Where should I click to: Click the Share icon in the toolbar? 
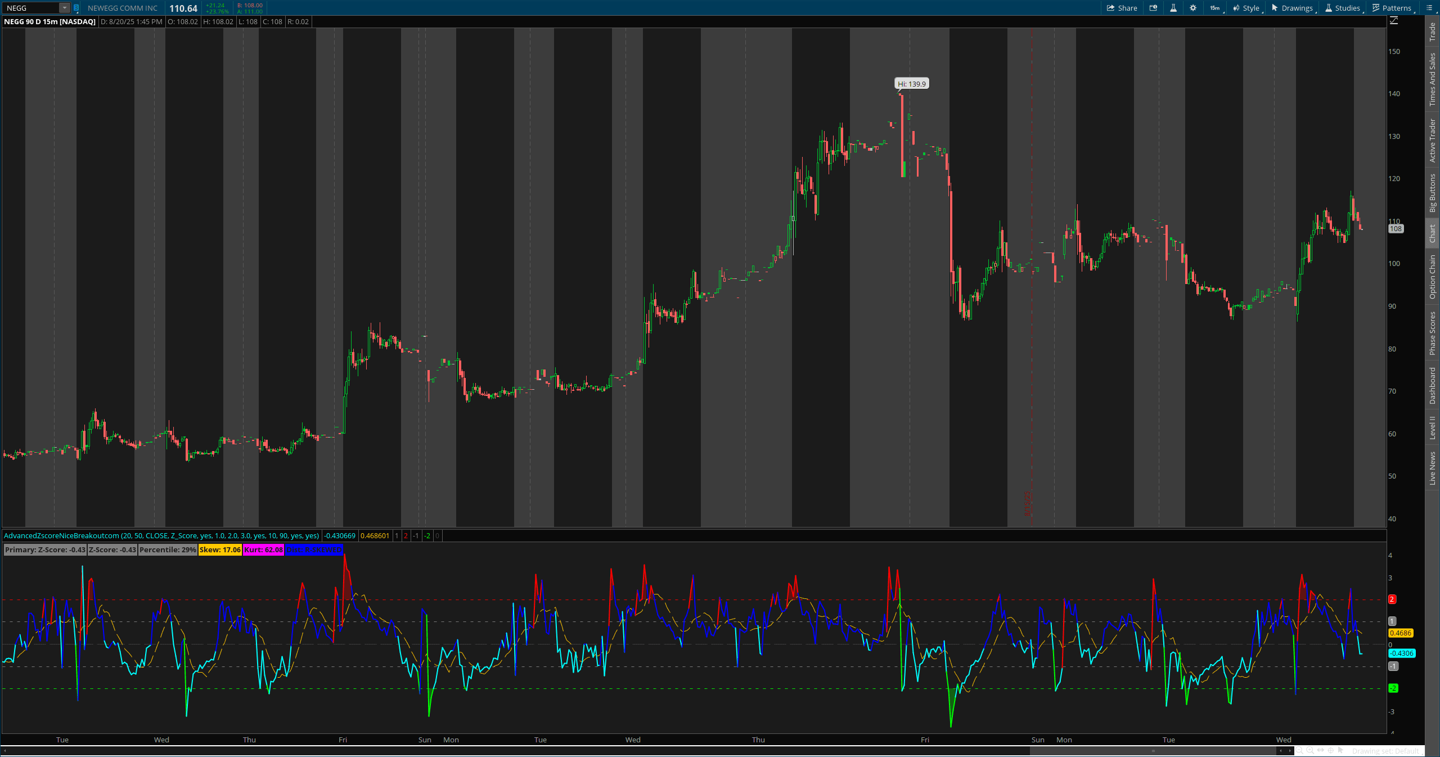coord(1121,8)
